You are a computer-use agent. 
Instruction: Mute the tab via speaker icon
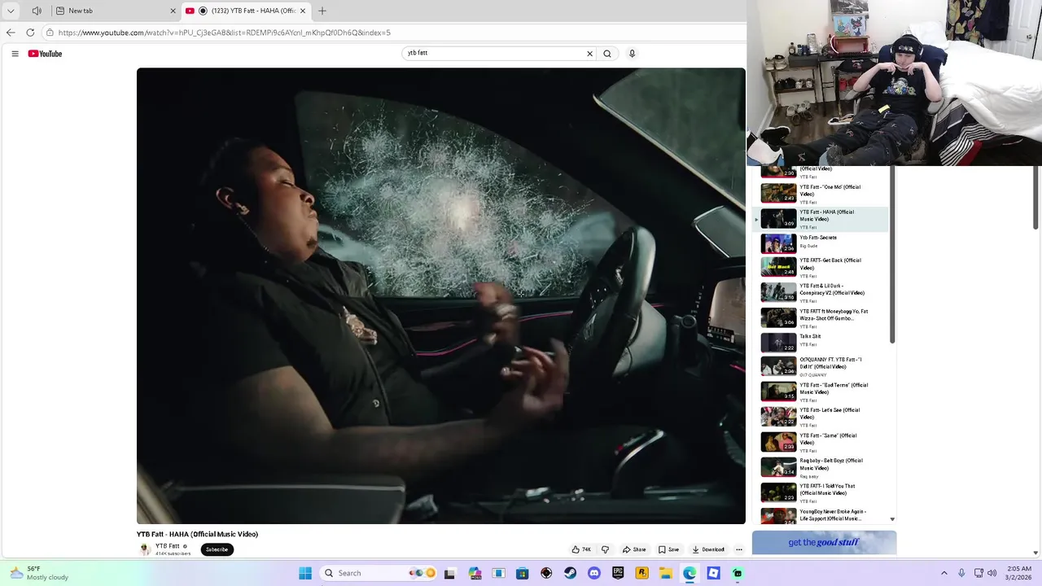(37, 11)
